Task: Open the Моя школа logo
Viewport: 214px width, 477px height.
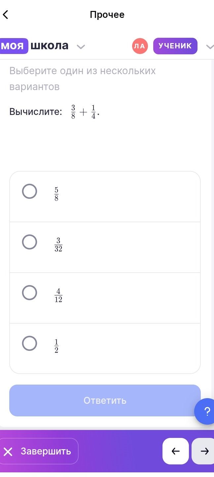Action: 34,46
